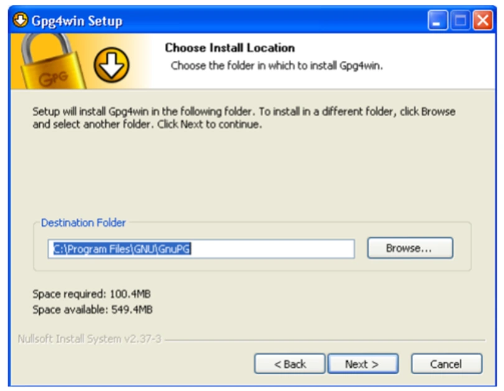Click 'Nullsoft Install System v2.37-3' text
The width and height of the screenshot is (504, 391).
(90, 339)
